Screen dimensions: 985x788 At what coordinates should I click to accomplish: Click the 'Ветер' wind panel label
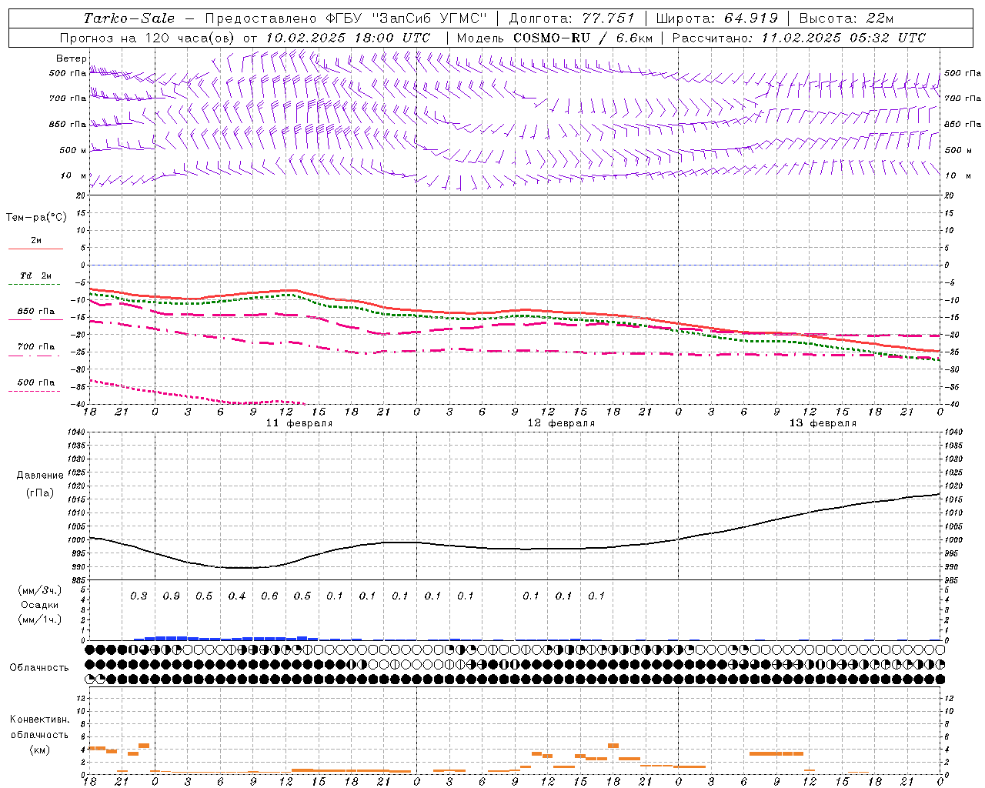pos(72,58)
